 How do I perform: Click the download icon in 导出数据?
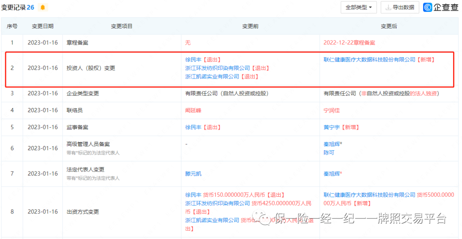[388, 7]
